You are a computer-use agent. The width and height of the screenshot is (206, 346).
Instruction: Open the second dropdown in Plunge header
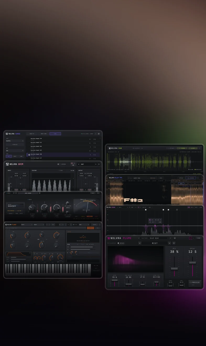[x=39, y=224]
